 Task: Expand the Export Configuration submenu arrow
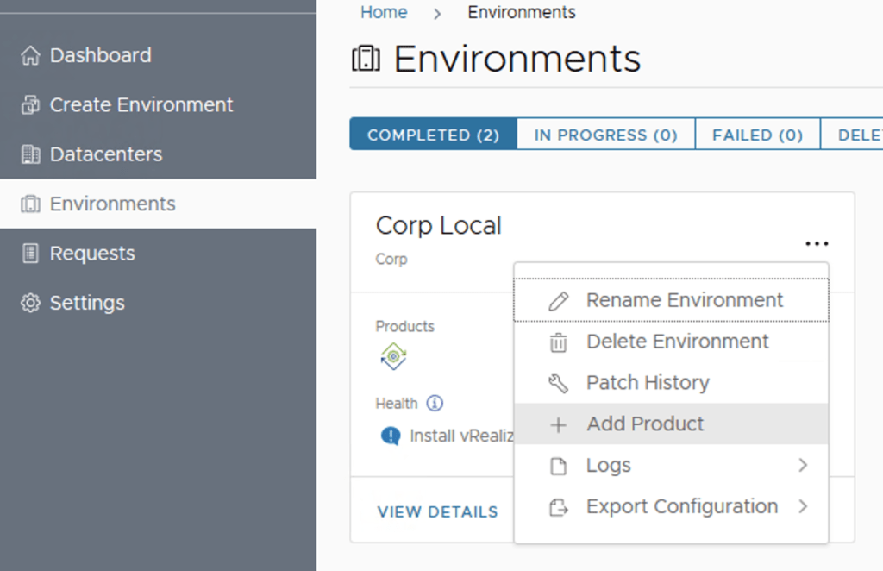click(803, 507)
